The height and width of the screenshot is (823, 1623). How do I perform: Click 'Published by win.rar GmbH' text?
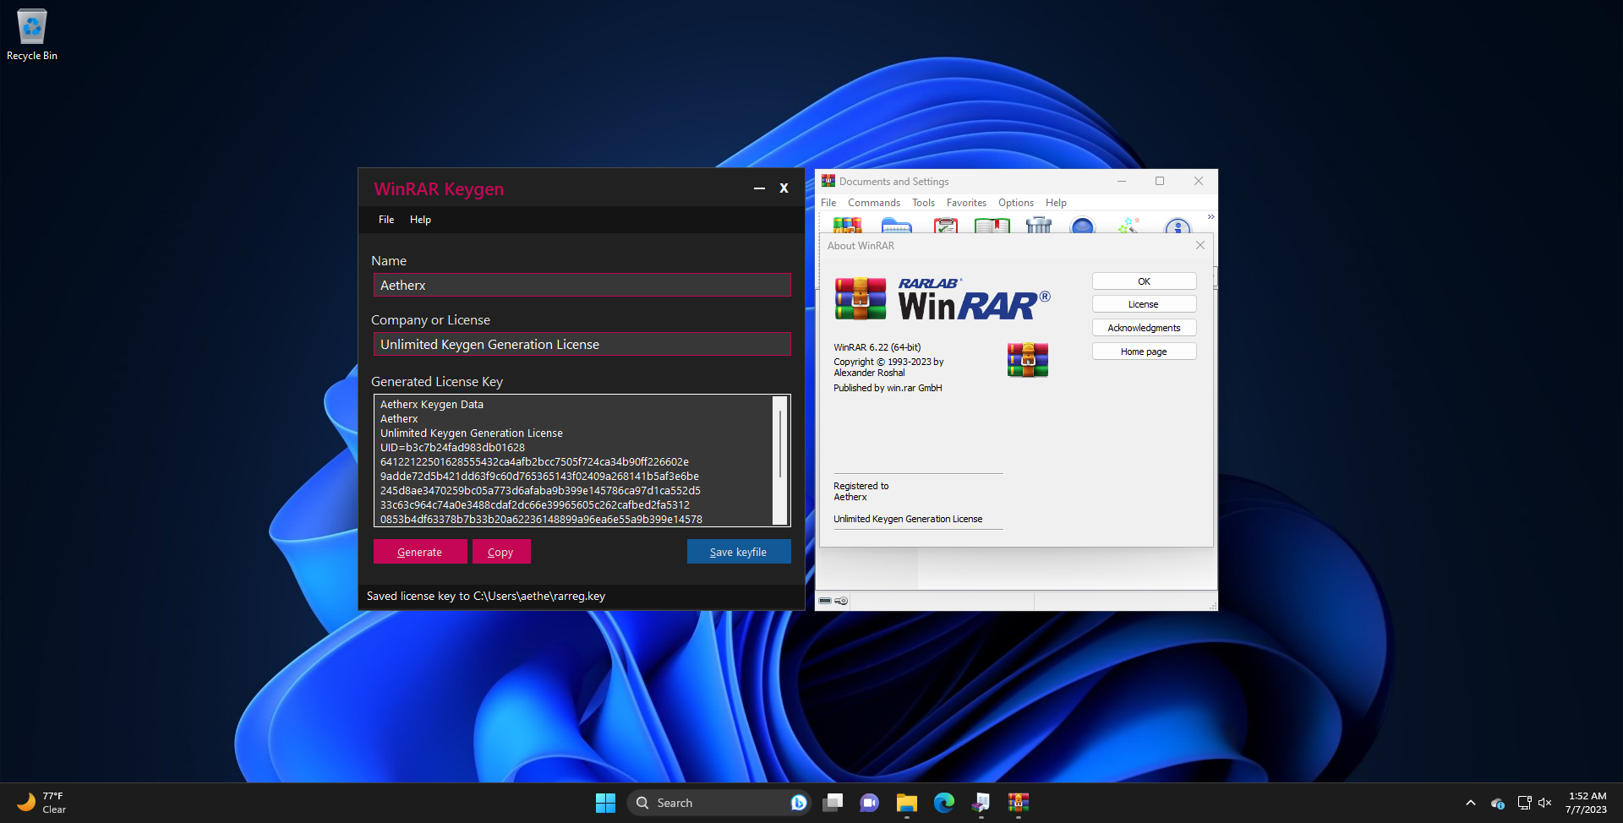tap(888, 388)
